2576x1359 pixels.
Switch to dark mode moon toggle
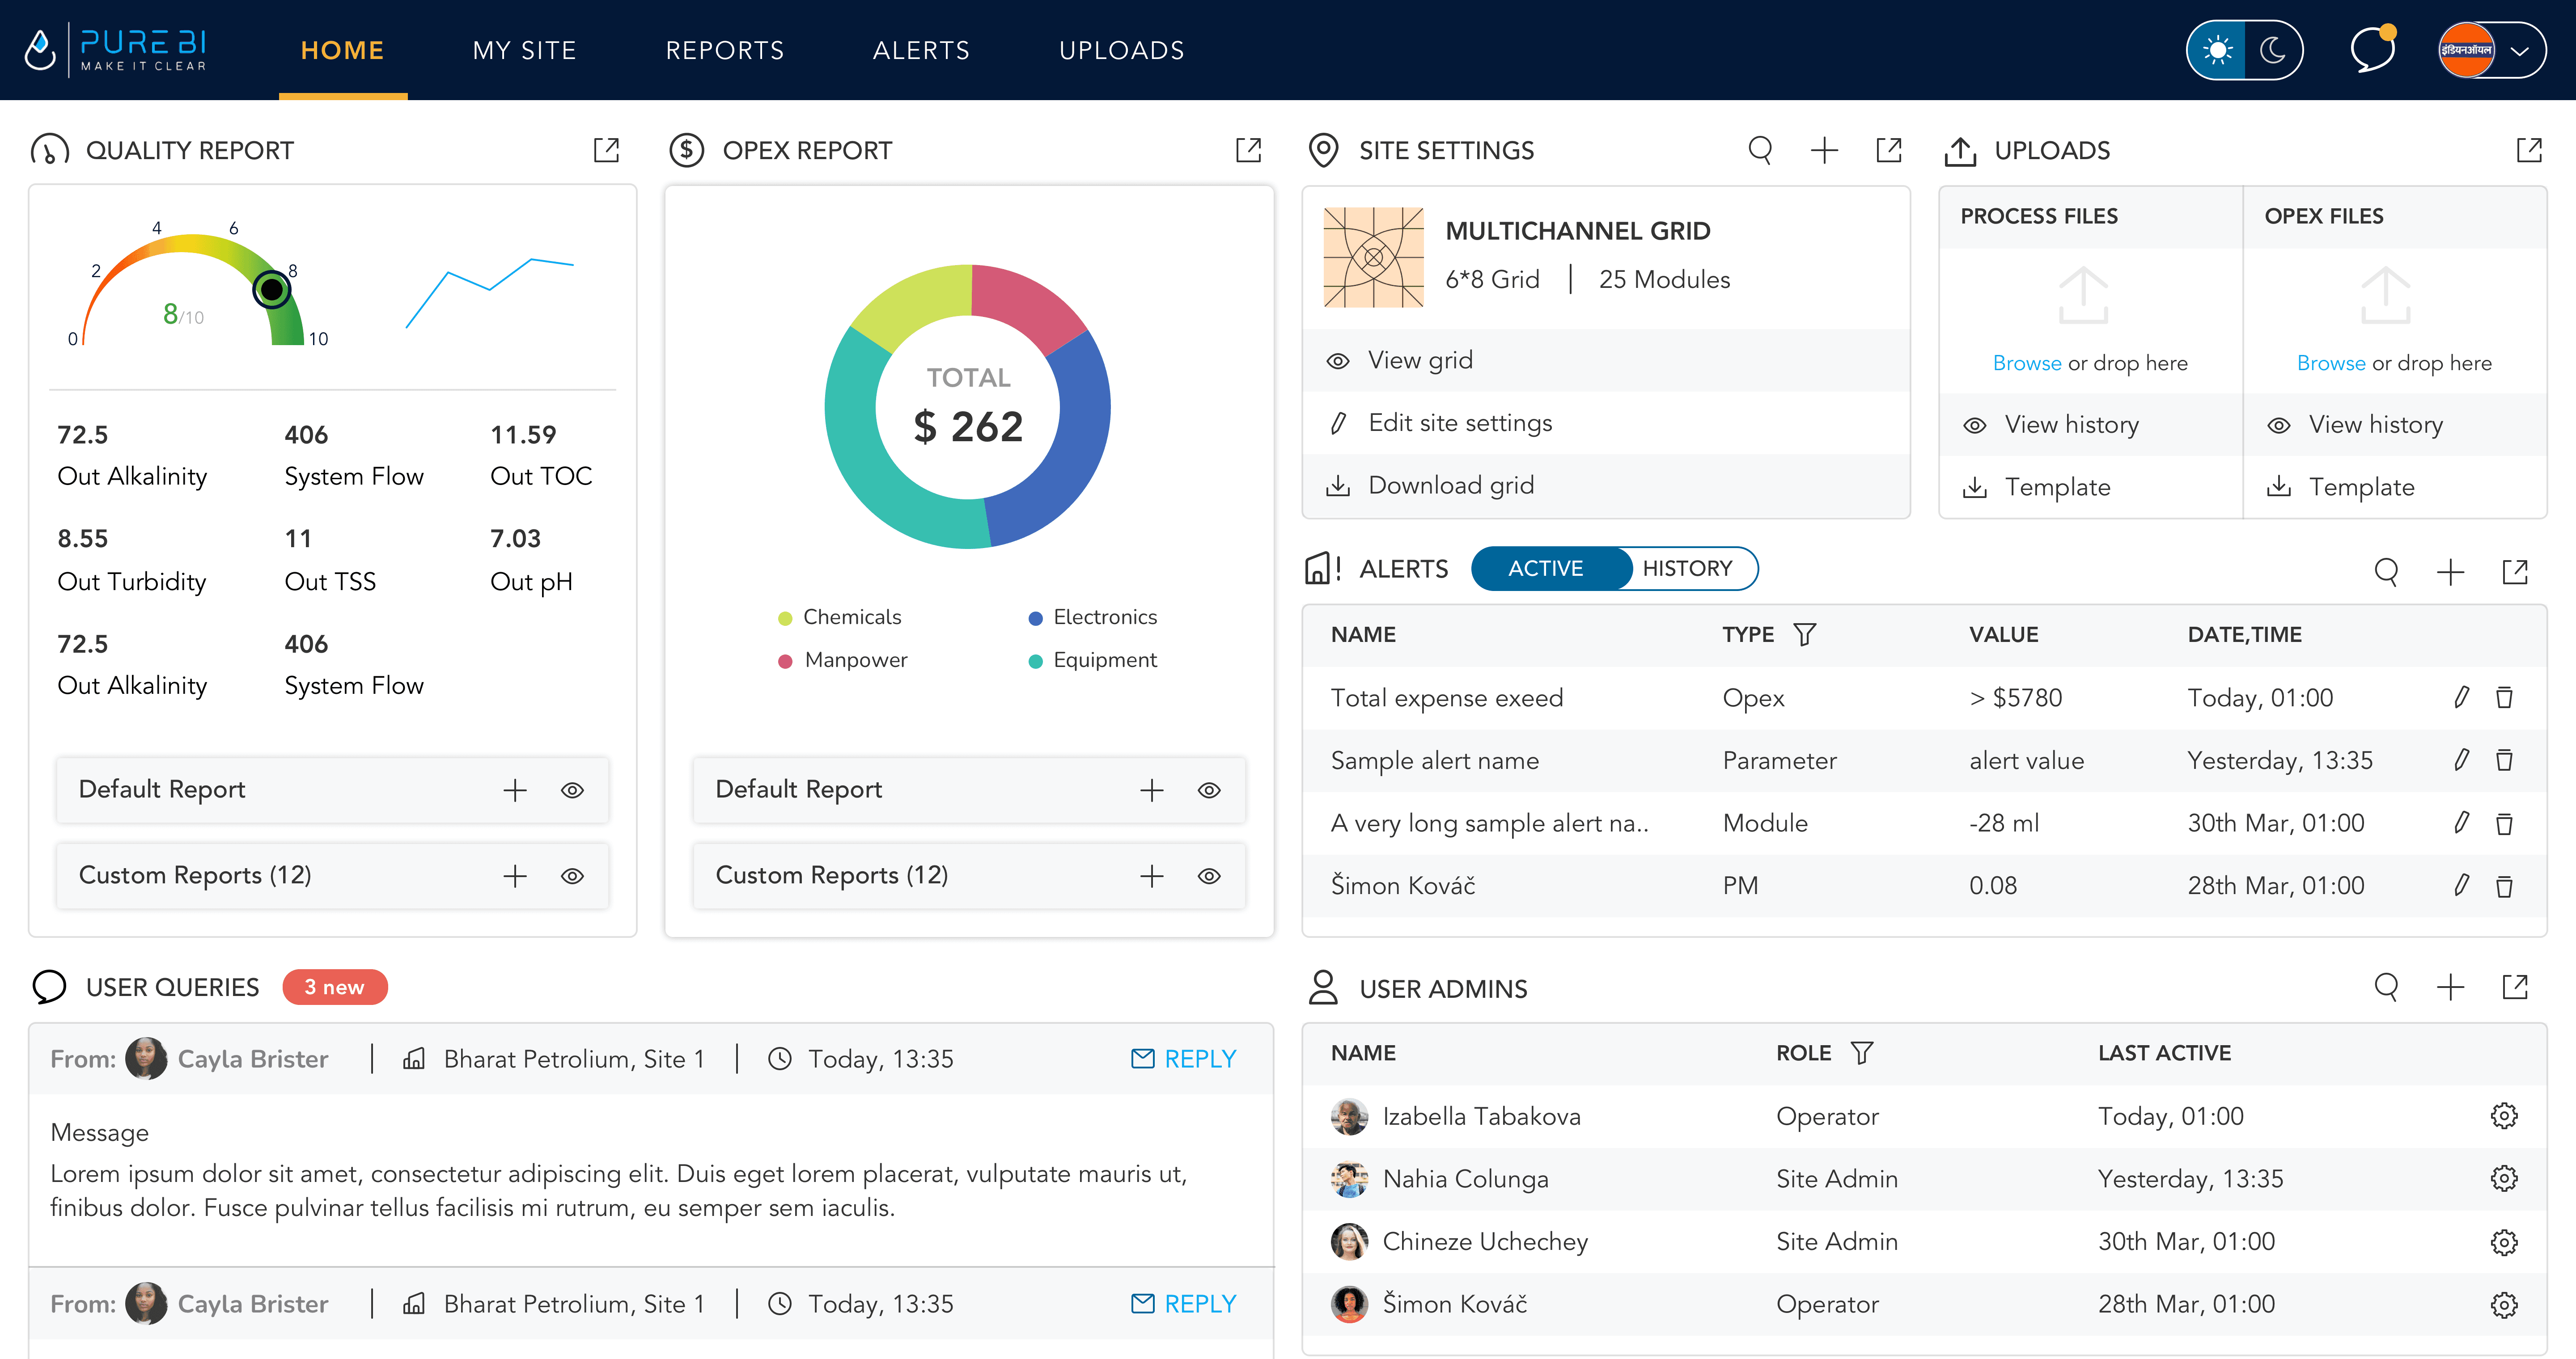coord(2273,50)
